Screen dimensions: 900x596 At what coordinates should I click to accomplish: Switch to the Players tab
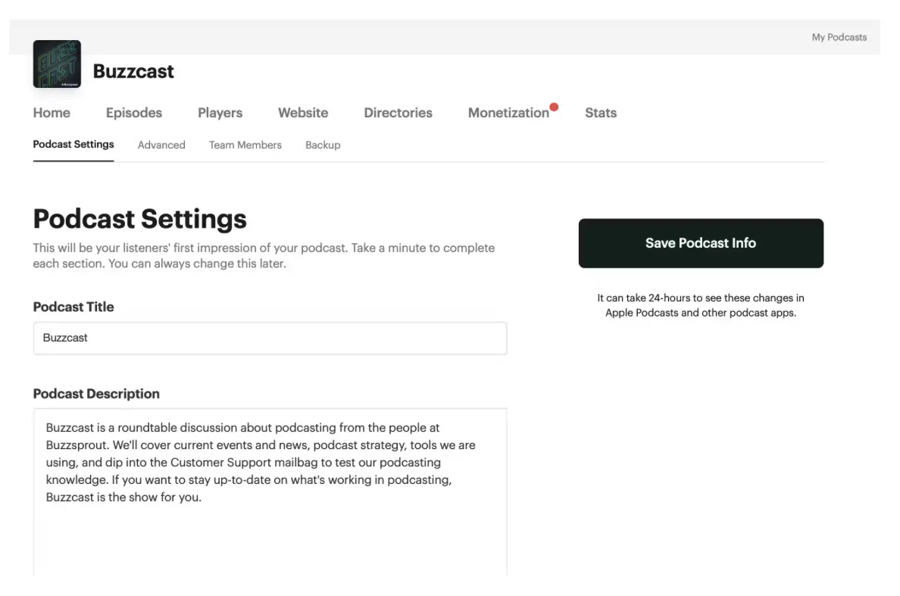click(220, 113)
